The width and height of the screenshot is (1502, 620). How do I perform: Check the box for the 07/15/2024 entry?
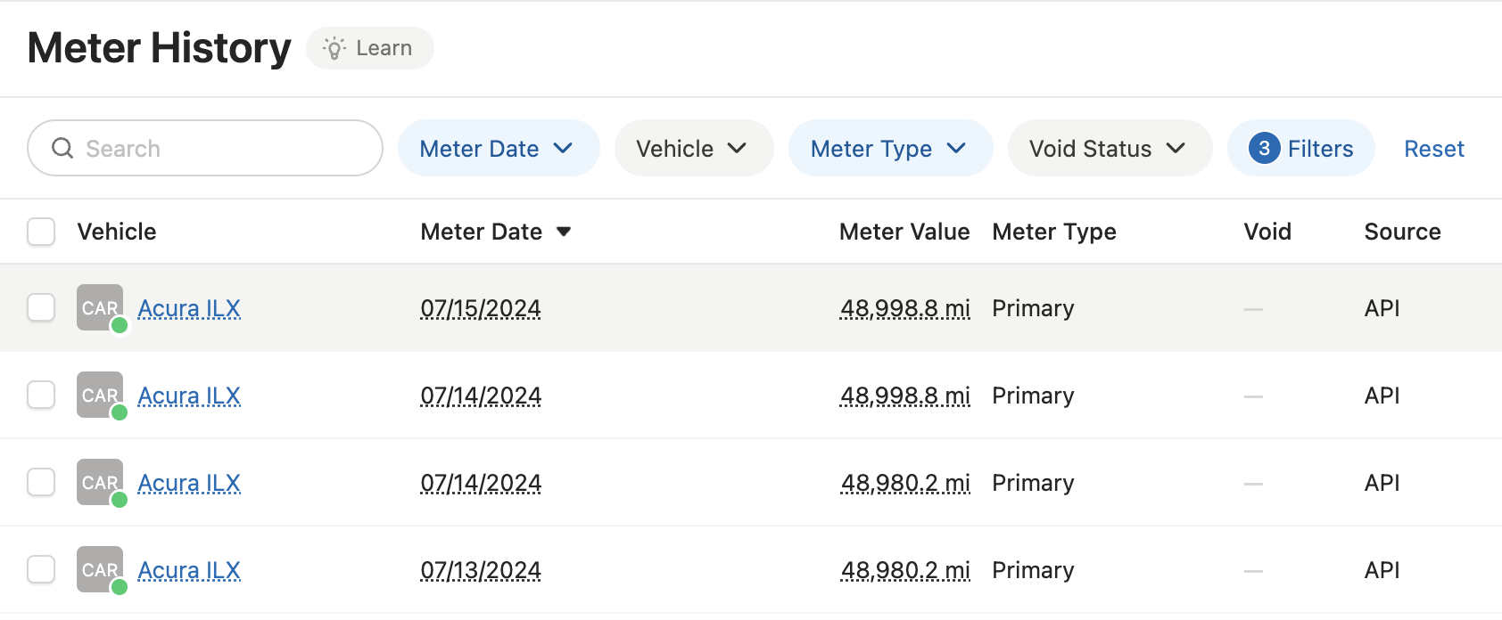click(x=41, y=307)
